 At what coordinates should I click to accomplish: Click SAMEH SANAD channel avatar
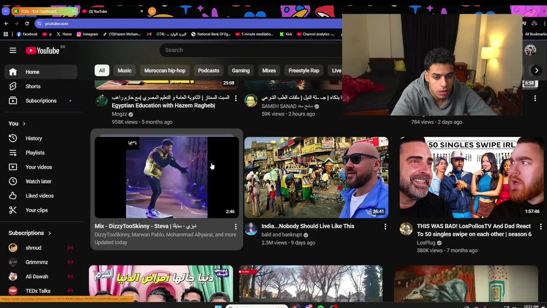pyautogui.click(x=251, y=101)
